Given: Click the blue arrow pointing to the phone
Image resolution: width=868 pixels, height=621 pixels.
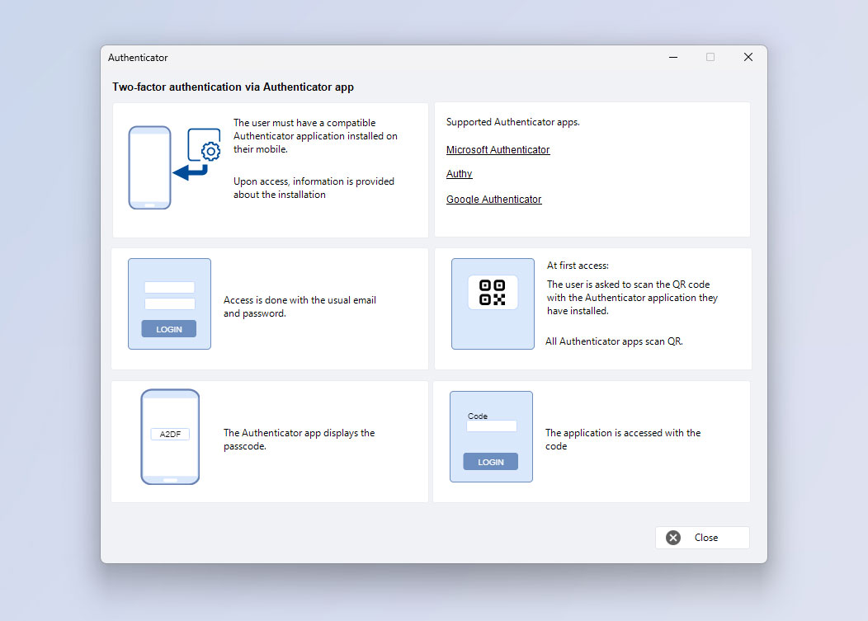Looking at the screenshot, I should click(191, 172).
